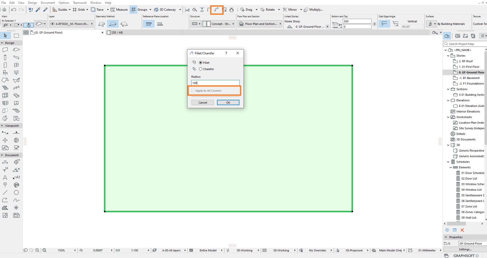Select the Window tool
487x258 pixels.
(16, 65)
